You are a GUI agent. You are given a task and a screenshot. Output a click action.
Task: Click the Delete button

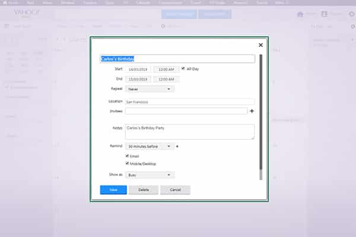point(144,190)
